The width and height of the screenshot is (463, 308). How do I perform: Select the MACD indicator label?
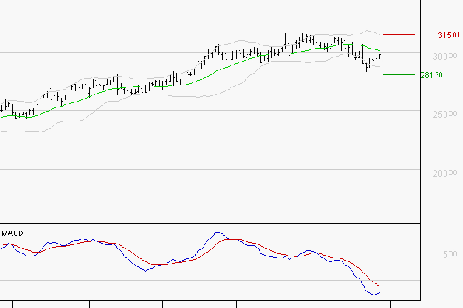coord(12,233)
